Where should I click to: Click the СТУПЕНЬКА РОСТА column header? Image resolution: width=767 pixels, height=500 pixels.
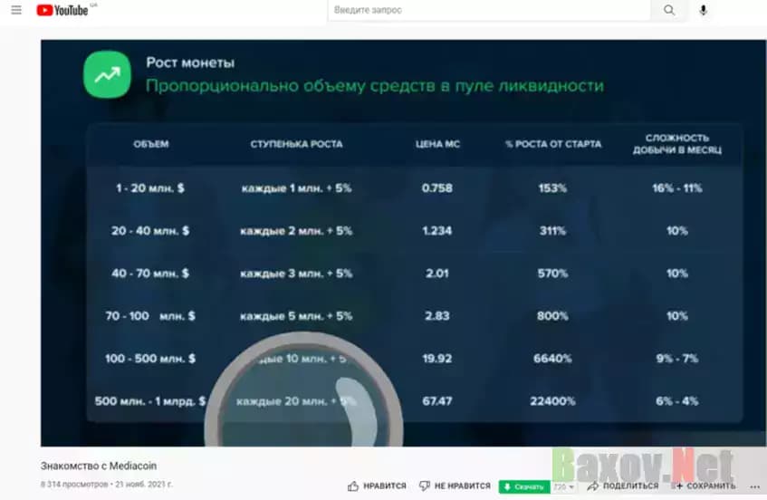coord(296,144)
